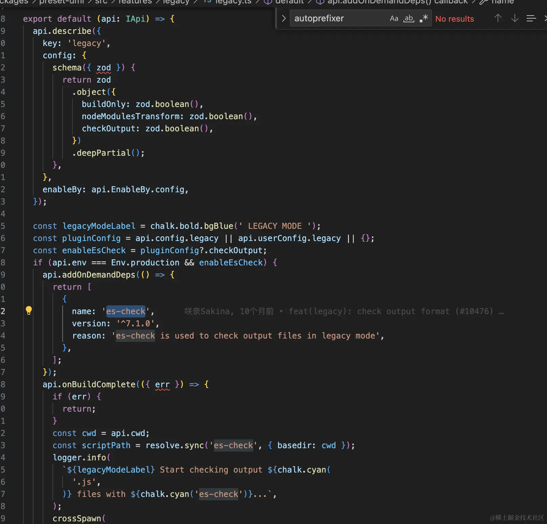Click 'Env.production' in if condition
This screenshot has height=524, width=547.
click(x=145, y=263)
